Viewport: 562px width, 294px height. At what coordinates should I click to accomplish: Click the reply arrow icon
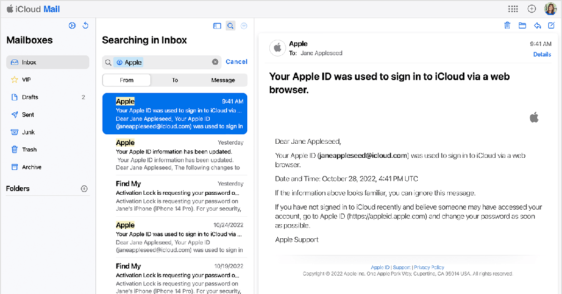coord(538,25)
